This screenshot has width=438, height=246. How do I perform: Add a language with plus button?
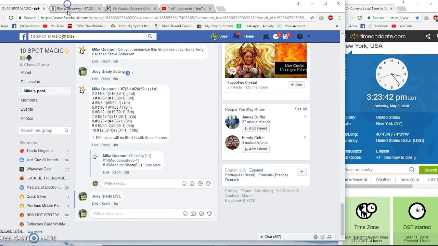302,172
